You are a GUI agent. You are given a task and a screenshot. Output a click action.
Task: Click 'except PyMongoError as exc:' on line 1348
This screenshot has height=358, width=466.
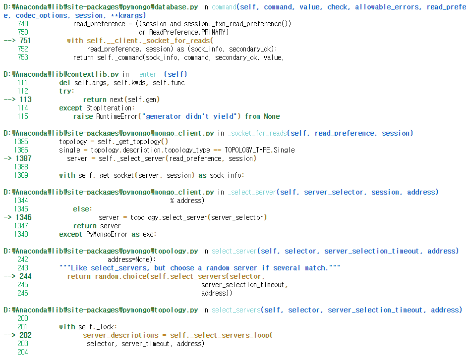[x=108, y=234]
